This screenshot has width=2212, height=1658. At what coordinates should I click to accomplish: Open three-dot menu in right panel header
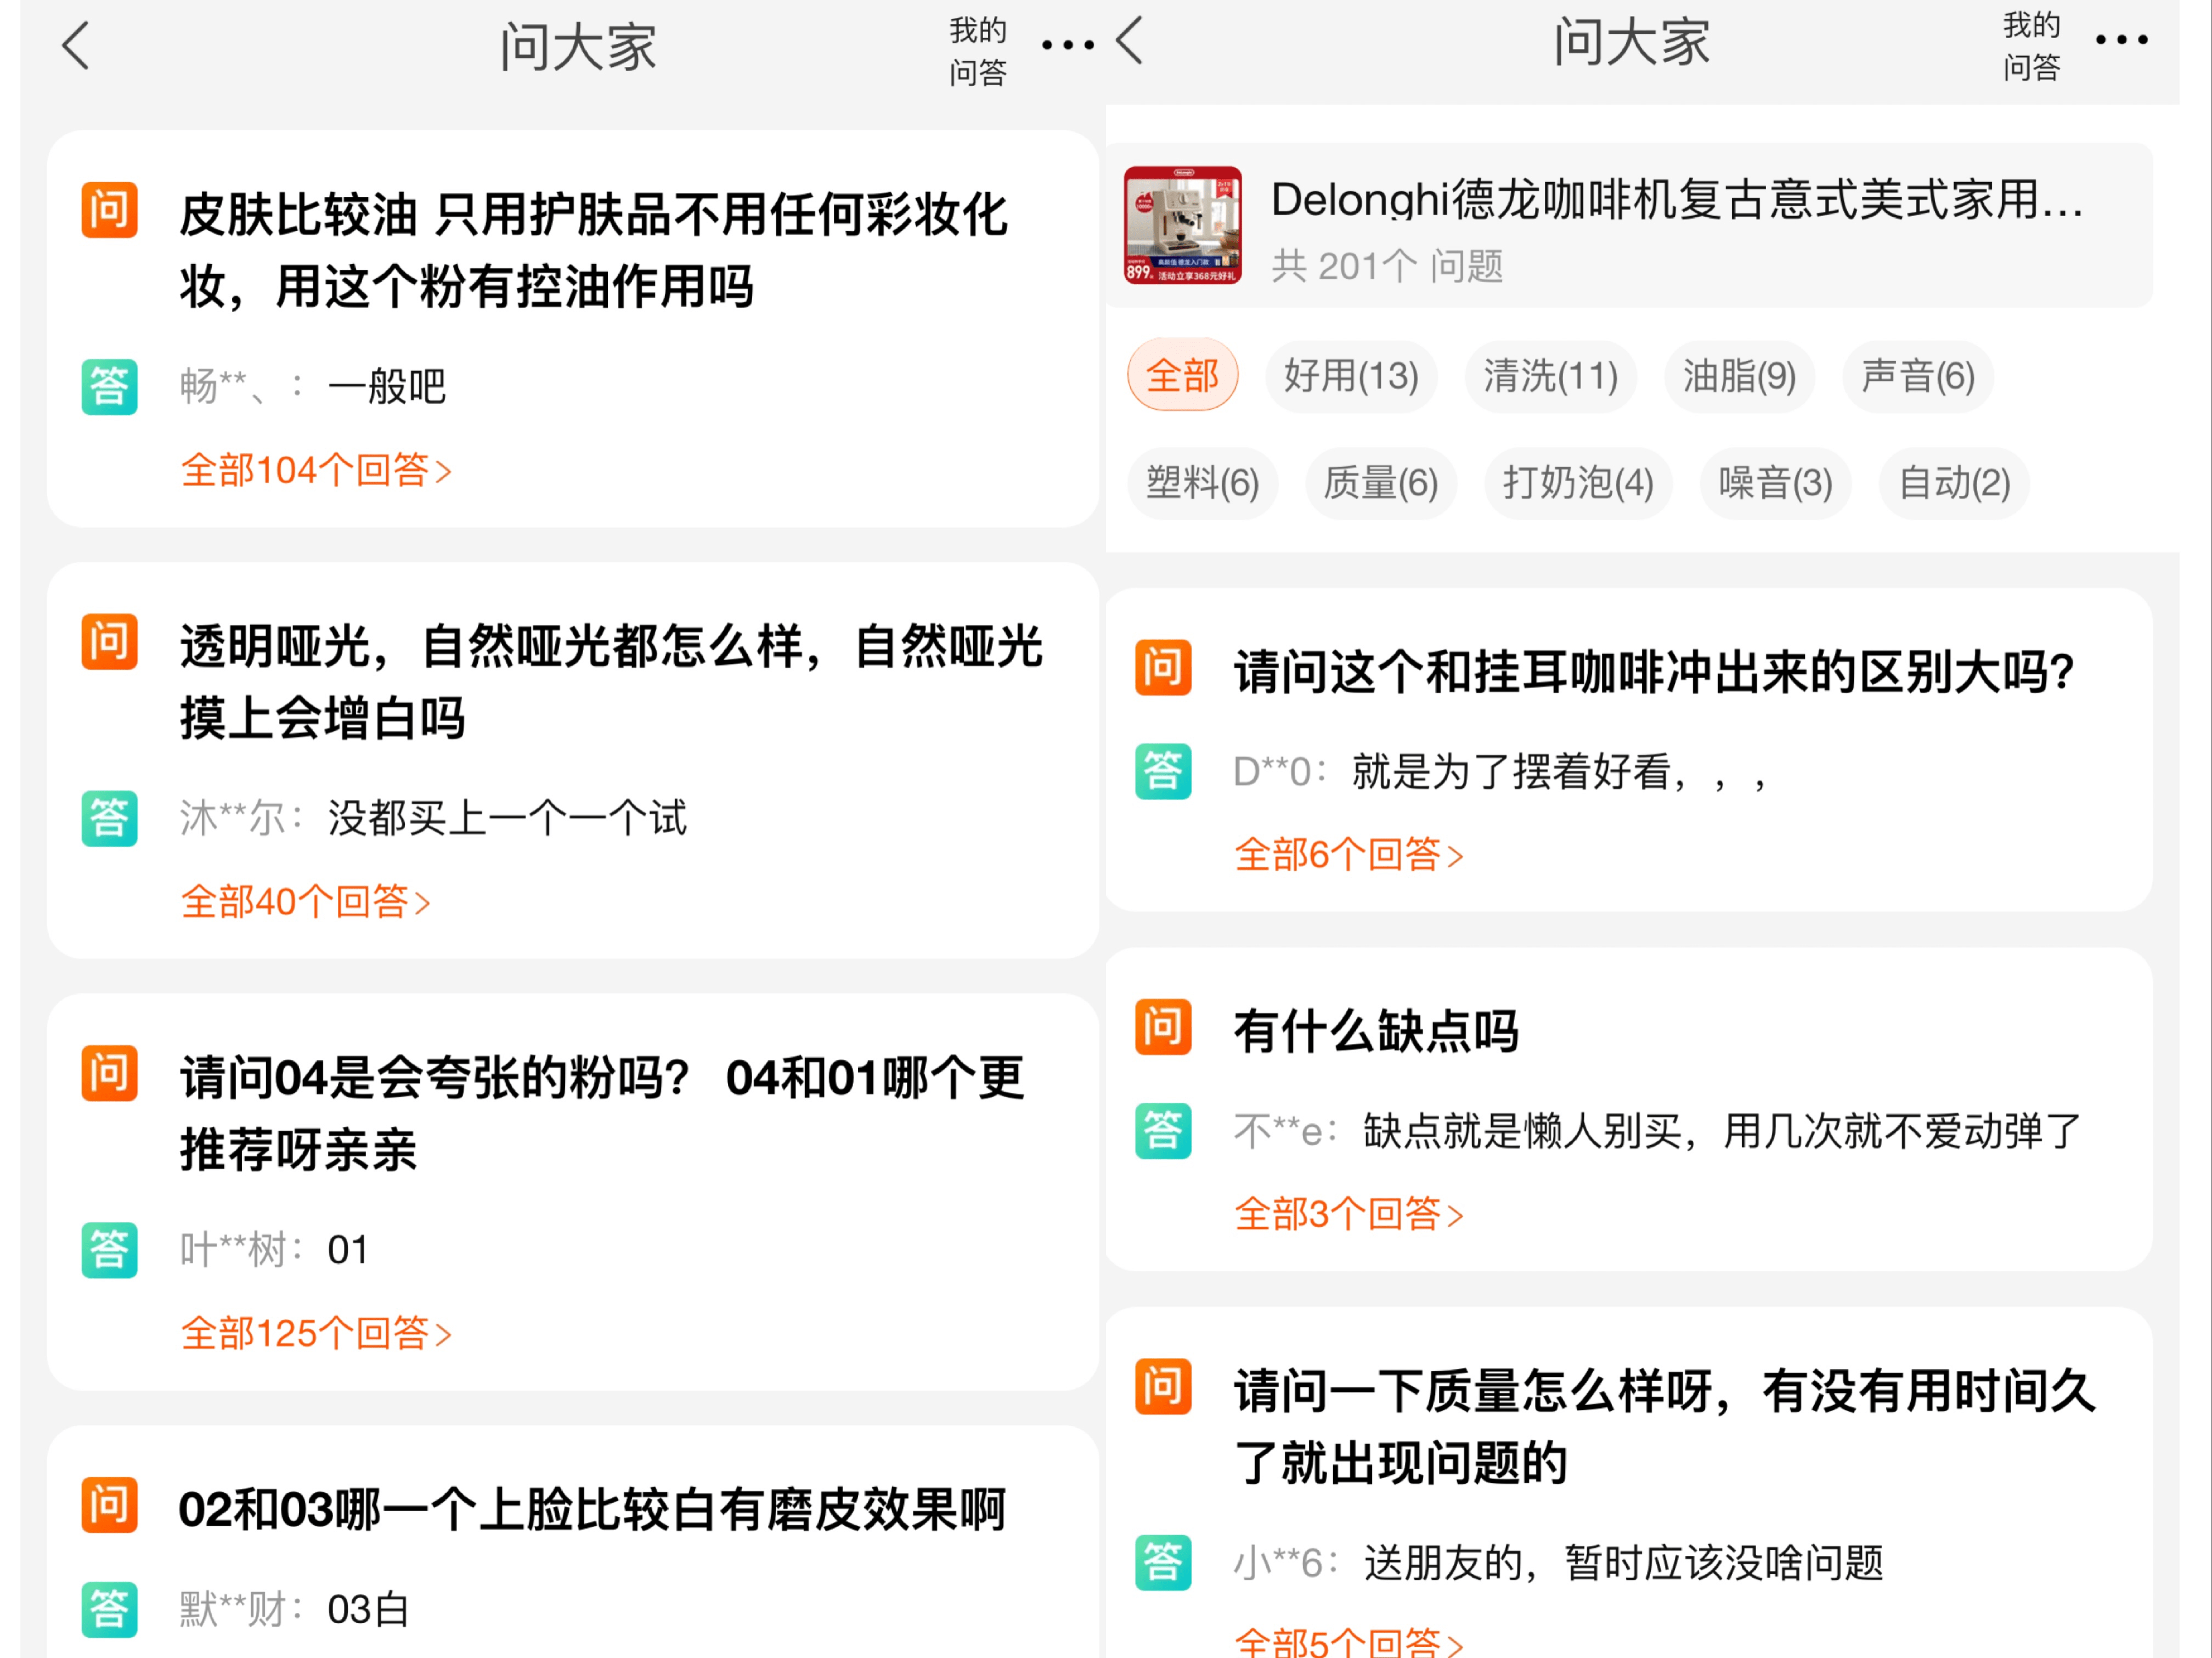pyautogui.click(x=2121, y=40)
